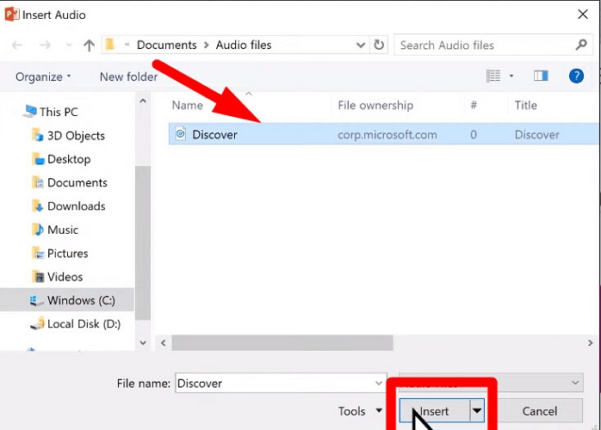Click the navigation pane scroll-up arrow

(143, 101)
